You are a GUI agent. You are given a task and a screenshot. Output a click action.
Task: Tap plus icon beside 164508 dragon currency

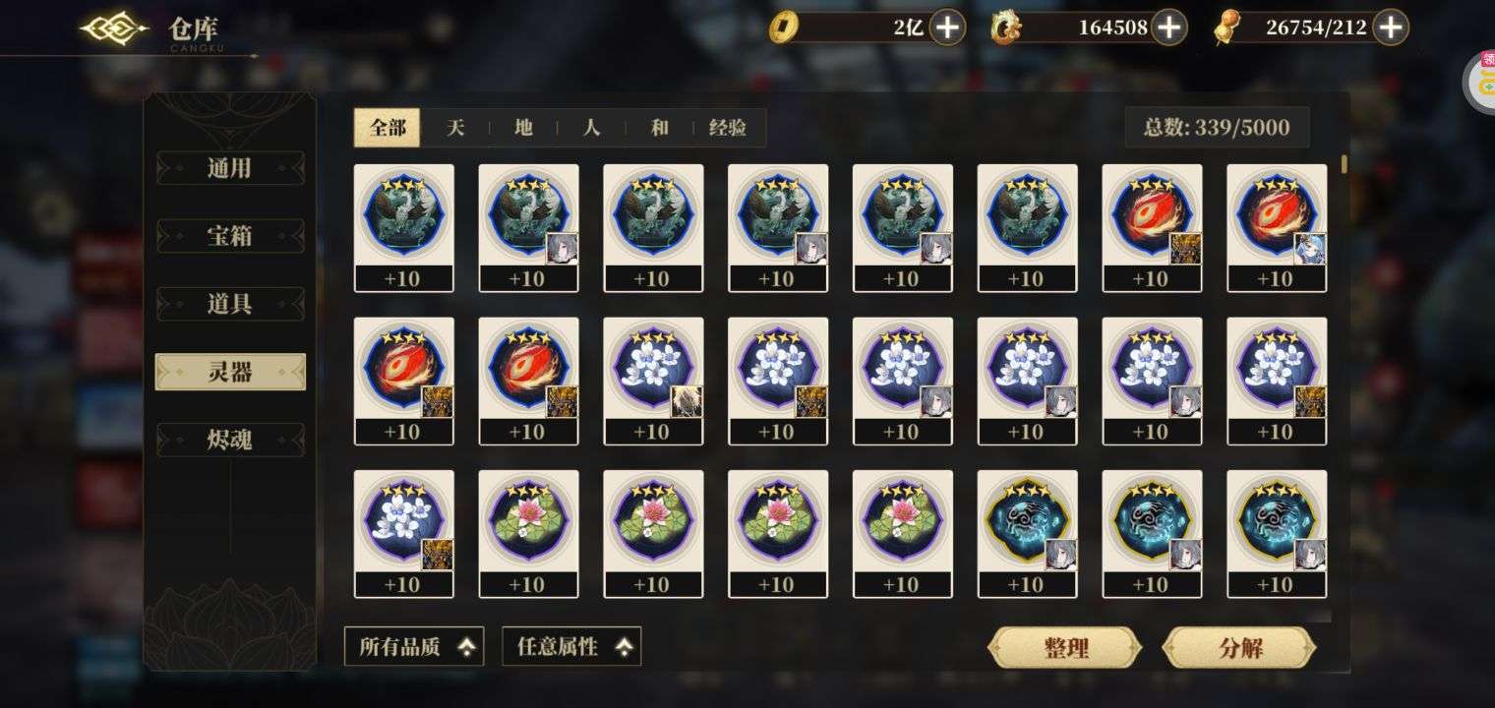1168,28
